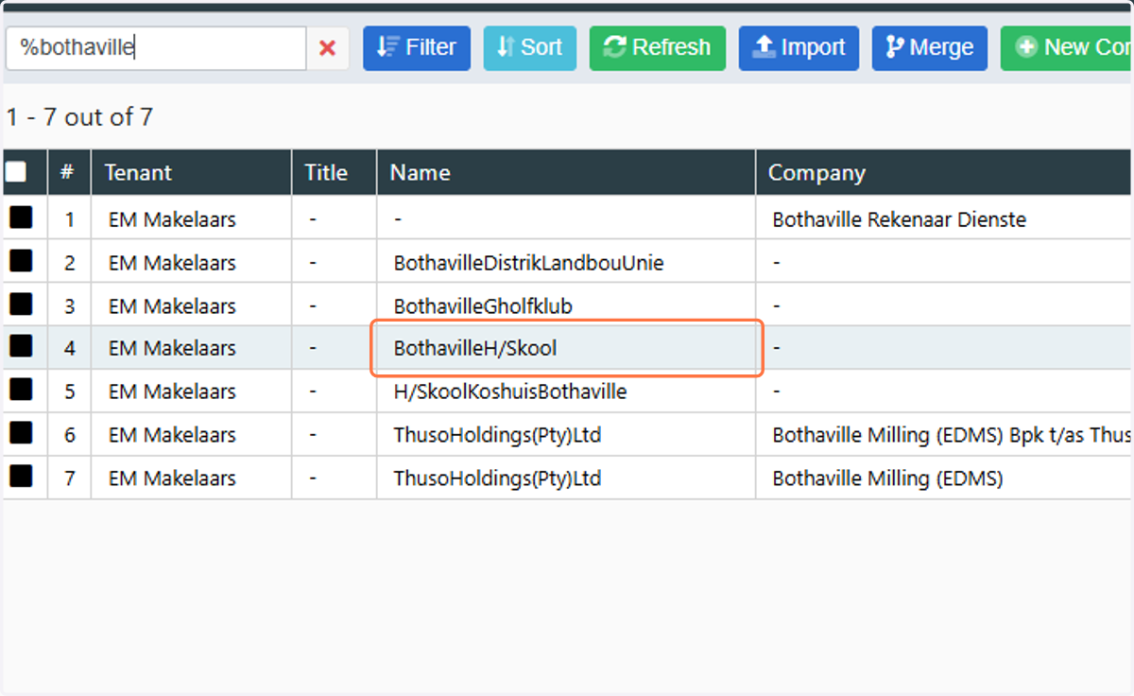Sort by the Tenant column header
The height and width of the screenshot is (696, 1134).
[x=138, y=173]
